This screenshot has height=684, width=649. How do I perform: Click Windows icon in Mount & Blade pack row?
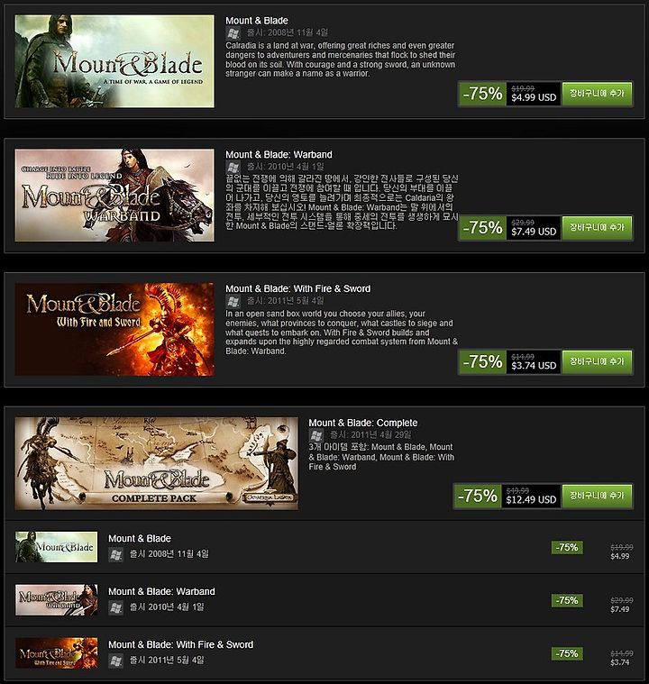coord(115,554)
